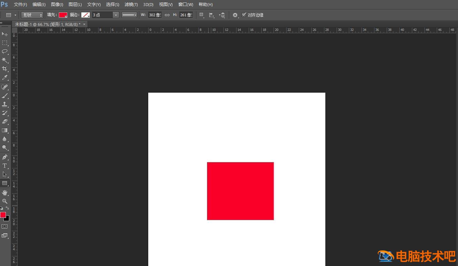
Task: Select the Horizontal Type tool
Action: pos(5,166)
